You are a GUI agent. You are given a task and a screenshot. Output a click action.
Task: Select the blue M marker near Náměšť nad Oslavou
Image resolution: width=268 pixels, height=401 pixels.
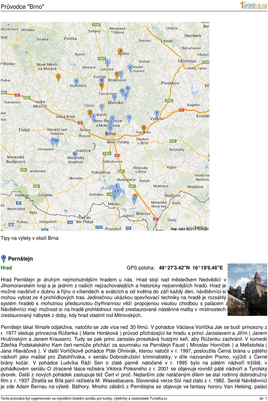(x=56, y=141)
